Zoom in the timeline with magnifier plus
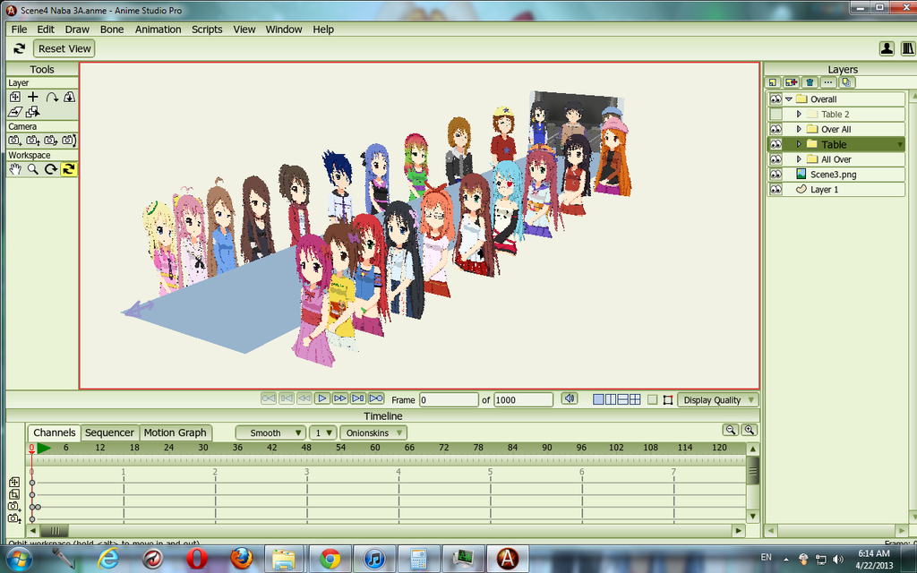 point(750,431)
